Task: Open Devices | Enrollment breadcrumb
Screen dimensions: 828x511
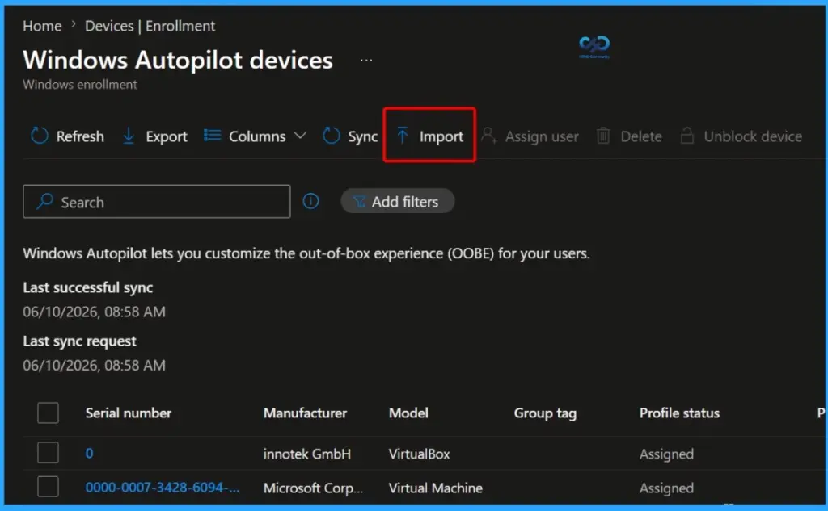Action: (x=150, y=26)
